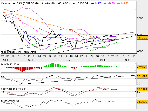
Task: Click the 72.8191 Stochastique value tag
Action: click(142, 89)
